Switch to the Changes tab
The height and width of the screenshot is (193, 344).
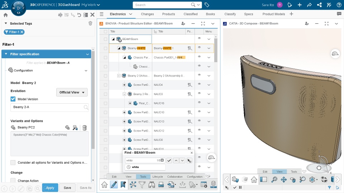[x=147, y=14]
